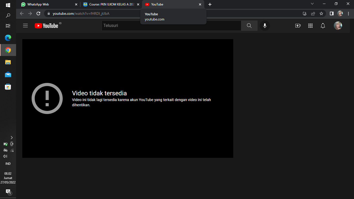
Task: Open the notifications bell
Action: pyautogui.click(x=323, y=26)
